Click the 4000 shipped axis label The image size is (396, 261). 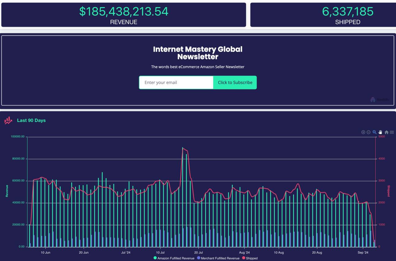click(x=382, y=159)
